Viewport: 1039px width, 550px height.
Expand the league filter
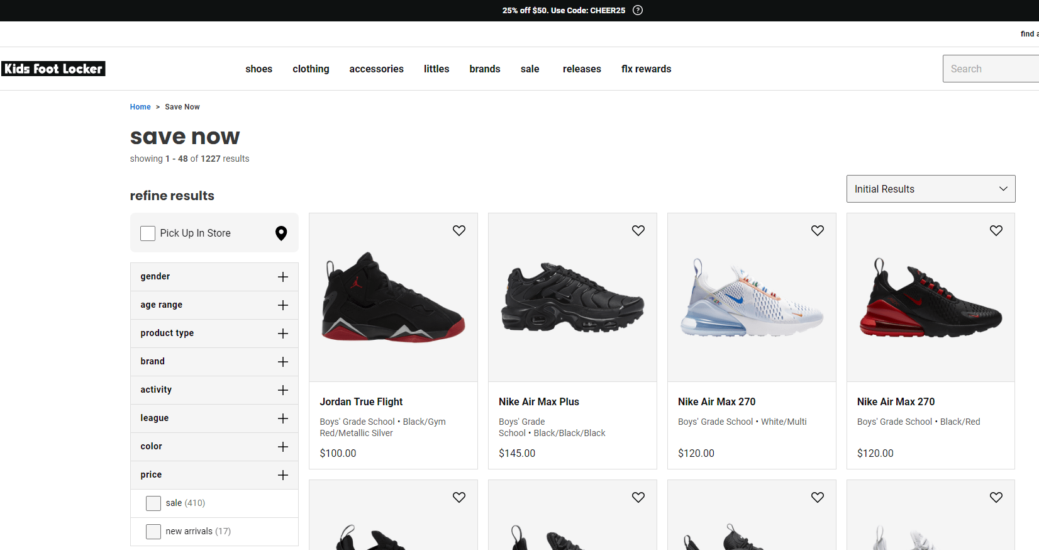coord(214,418)
